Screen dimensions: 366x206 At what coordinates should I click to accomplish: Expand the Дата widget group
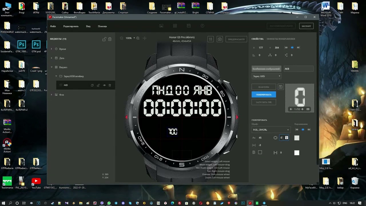[51, 58]
